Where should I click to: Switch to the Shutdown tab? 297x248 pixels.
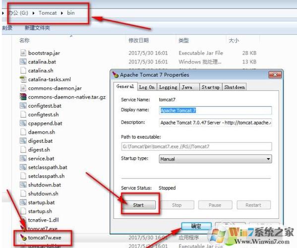235,87
